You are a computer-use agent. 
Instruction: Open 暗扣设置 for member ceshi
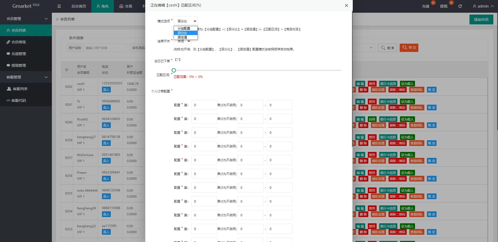pyautogui.click(x=378, y=90)
